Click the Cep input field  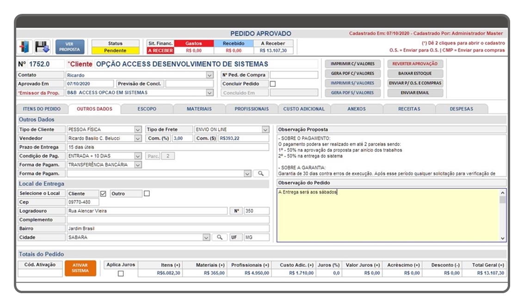coord(83,202)
